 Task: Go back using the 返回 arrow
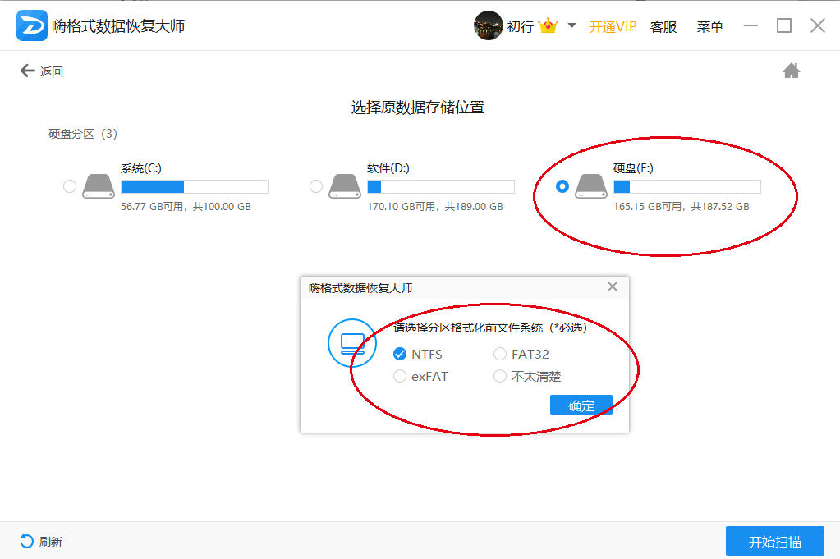(42, 71)
